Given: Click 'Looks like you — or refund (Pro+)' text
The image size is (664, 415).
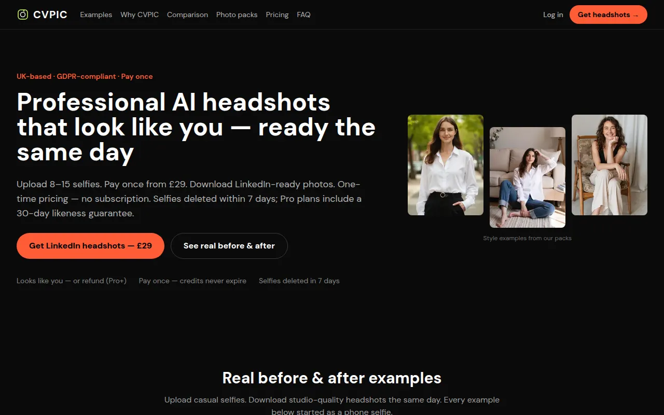Looking at the screenshot, I should coord(72,281).
